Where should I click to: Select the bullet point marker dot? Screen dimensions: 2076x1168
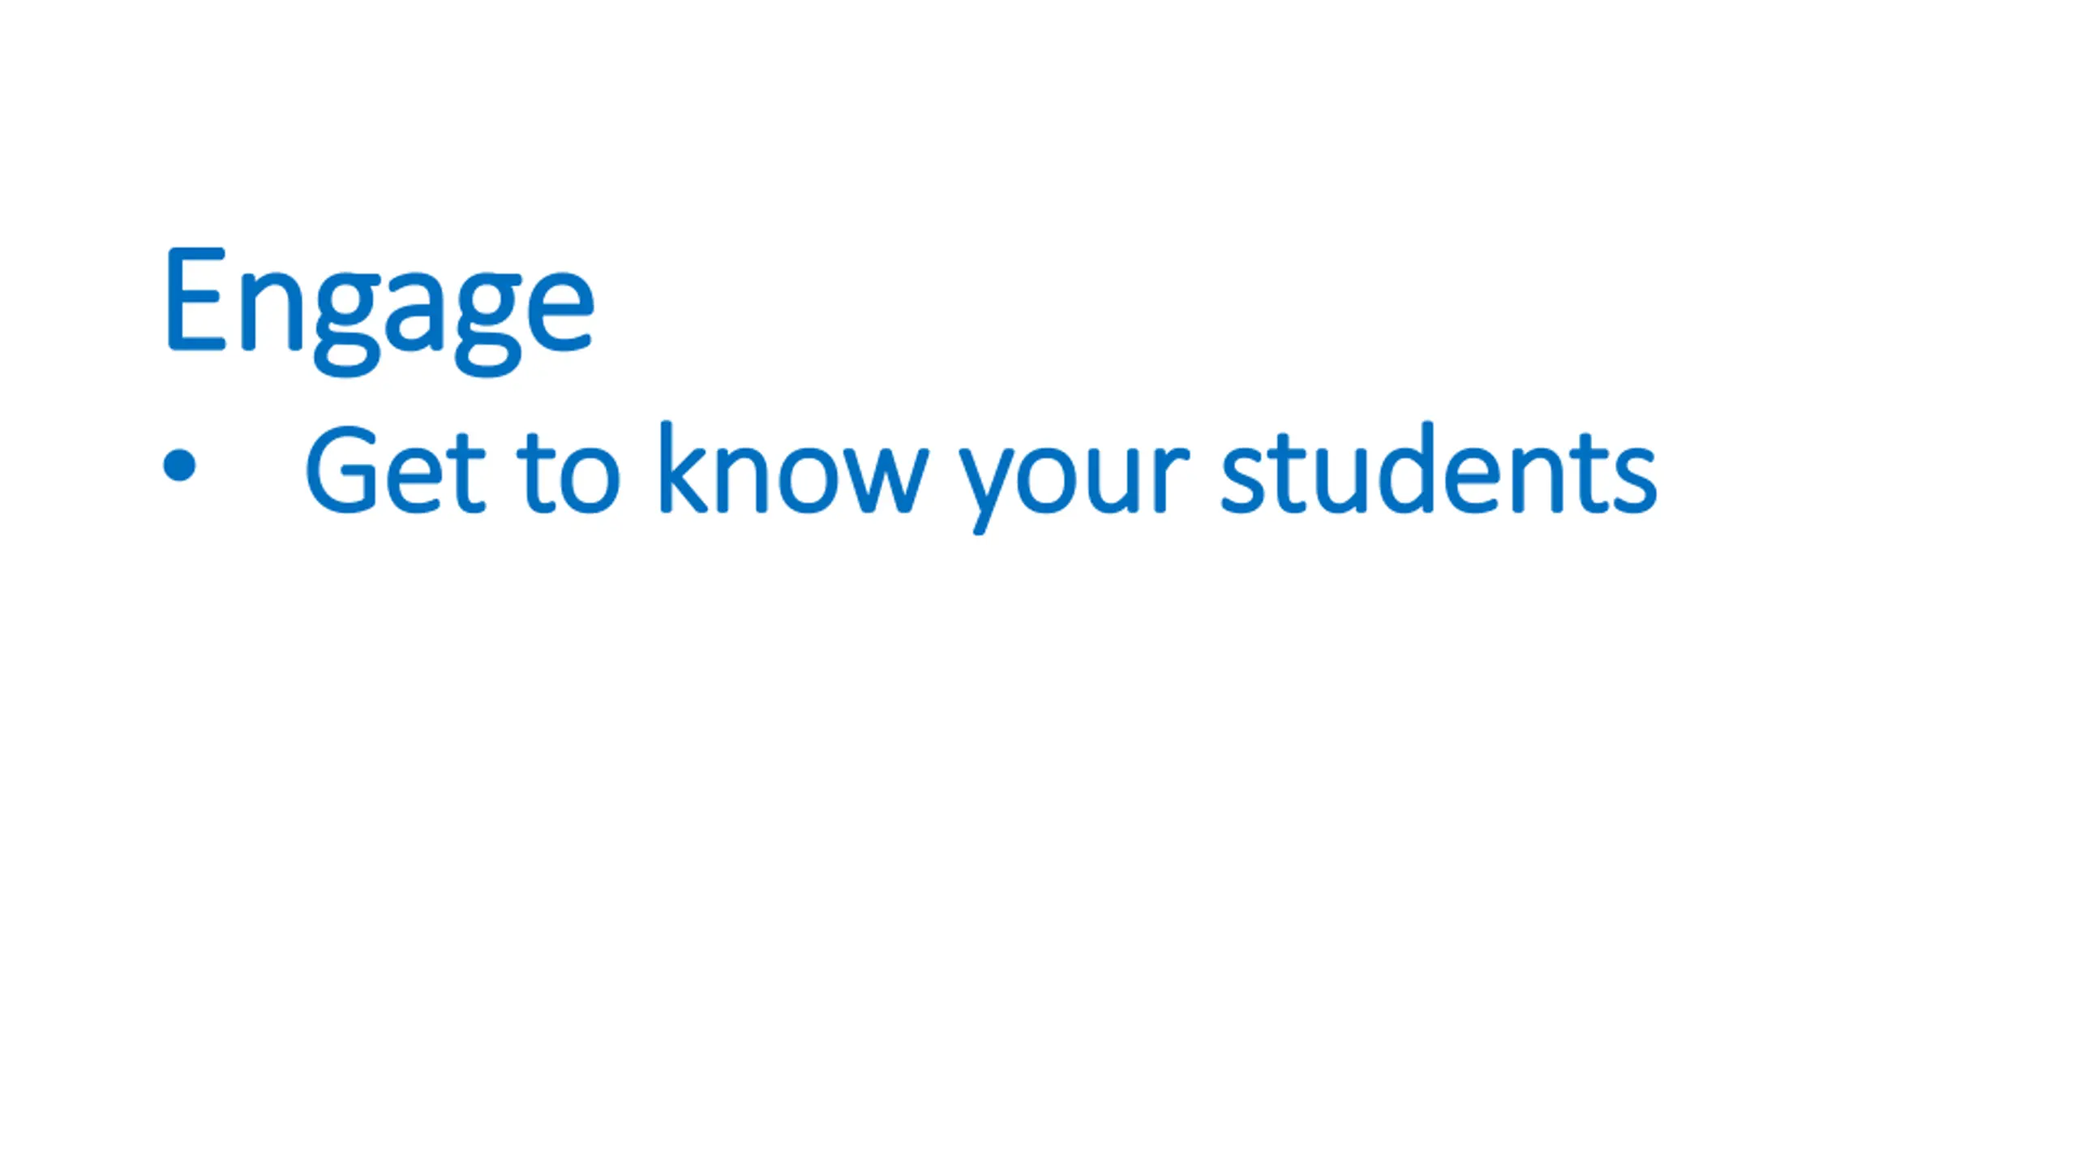coord(179,466)
